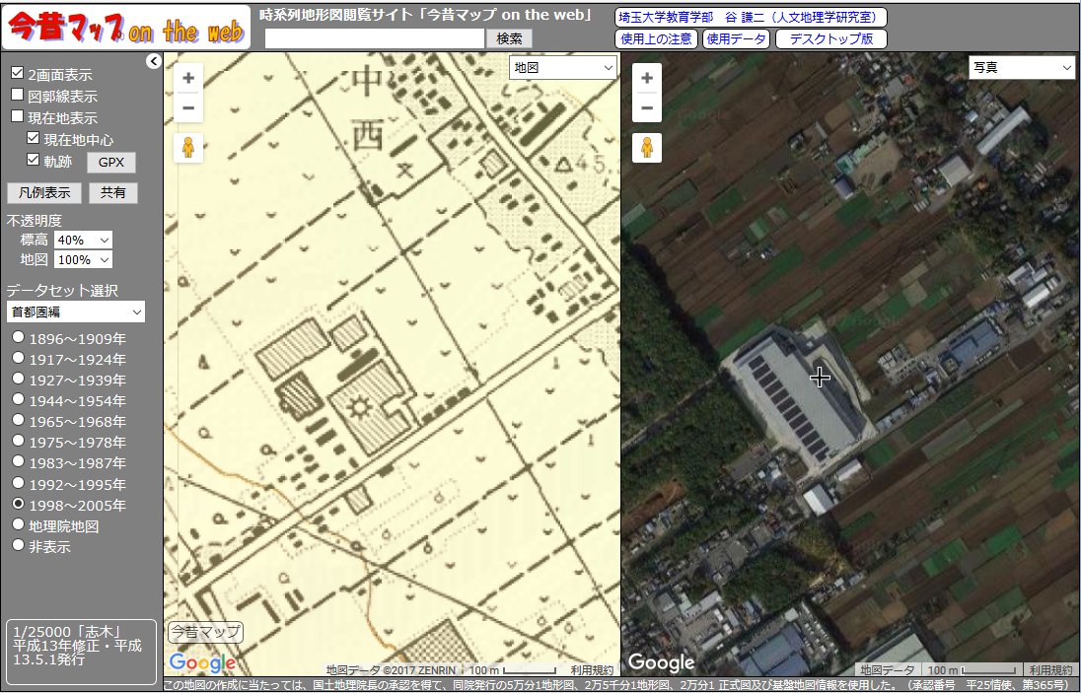This screenshot has width=1081, height=693.
Task: Zoom out on the right satellite map
Action: coord(647,107)
